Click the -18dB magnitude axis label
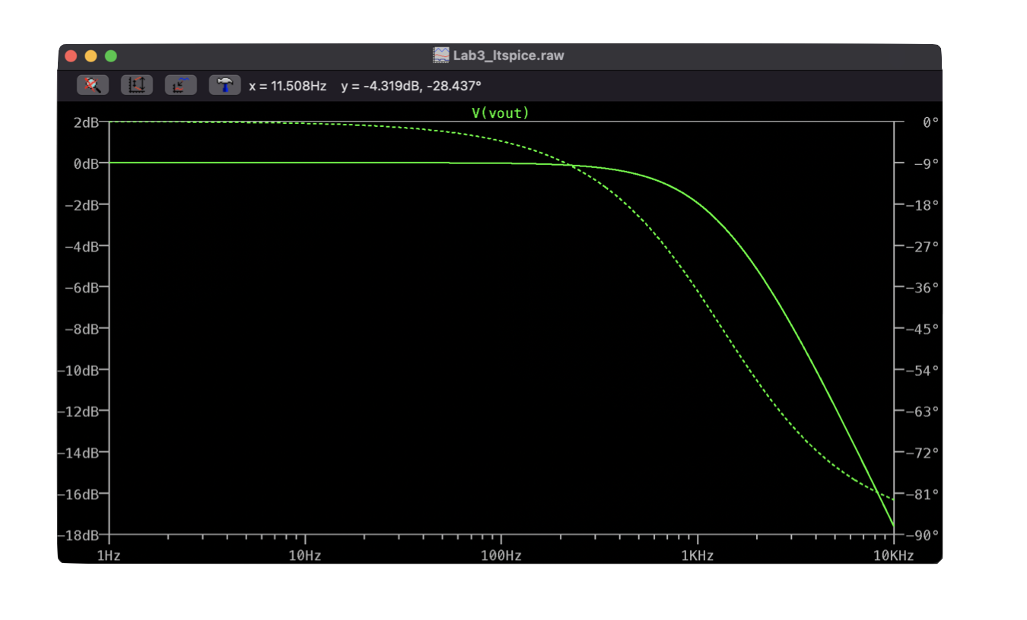 (x=79, y=535)
